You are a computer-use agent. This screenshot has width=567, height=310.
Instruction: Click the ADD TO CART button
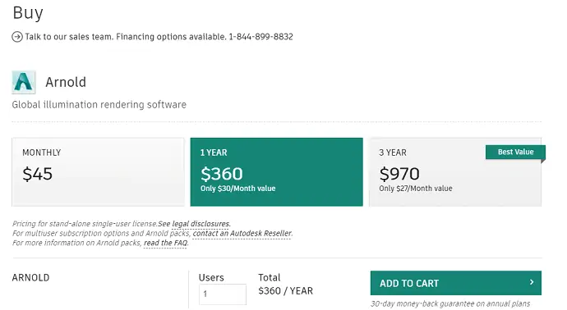click(x=455, y=283)
